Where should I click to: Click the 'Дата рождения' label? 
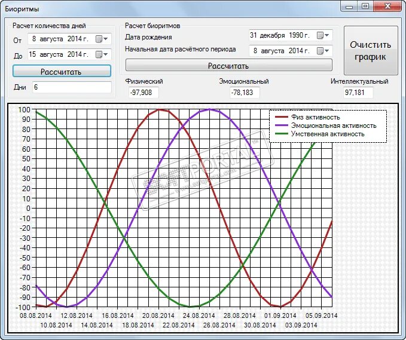pos(148,37)
